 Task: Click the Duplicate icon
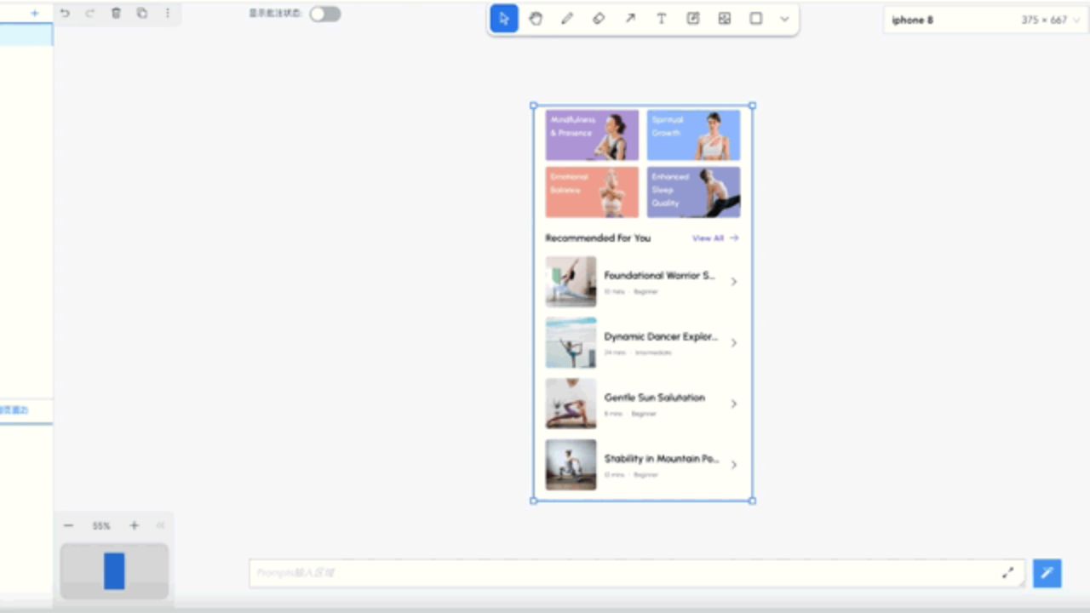[142, 13]
